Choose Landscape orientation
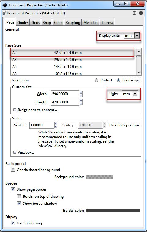Screen dimensions: 147x232 coord(119,80)
